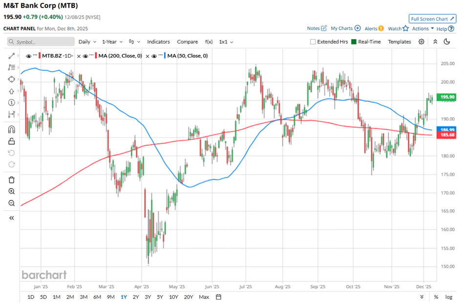The width and height of the screenshot is (459, 304).
Task: Open chart settings gear icon
Action: pyautogui.click(x=421, y=41)
